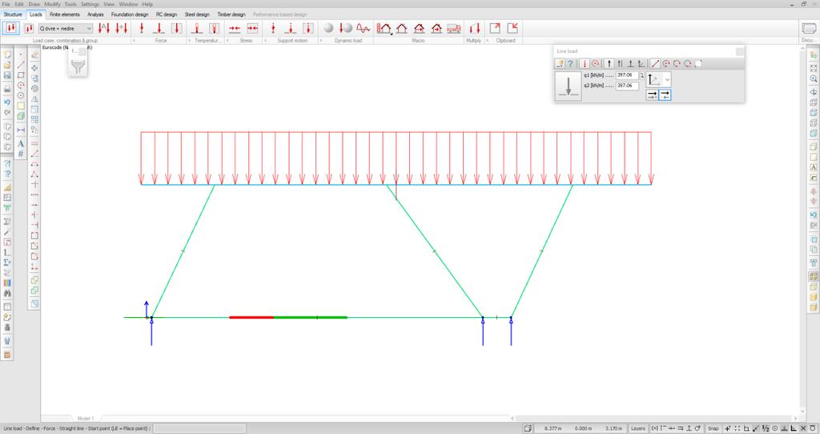
Task: Choose the Line temperature load tool
Action: [x=197, y=28]
